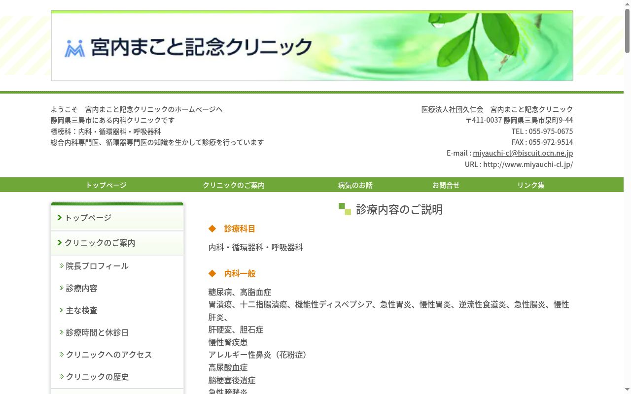Click the line 糖尿病、高脂血症
Image resolution: width=631 pixels, height=394 pixels.
(x=240, y=292)
